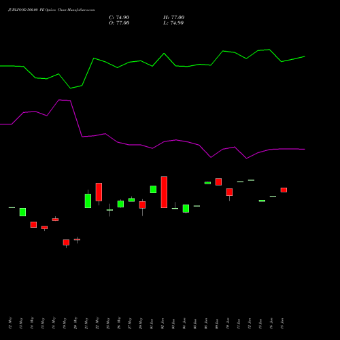Click the green candle above 21 May
Screen dimensions: 340x340
tap(88, 201)
